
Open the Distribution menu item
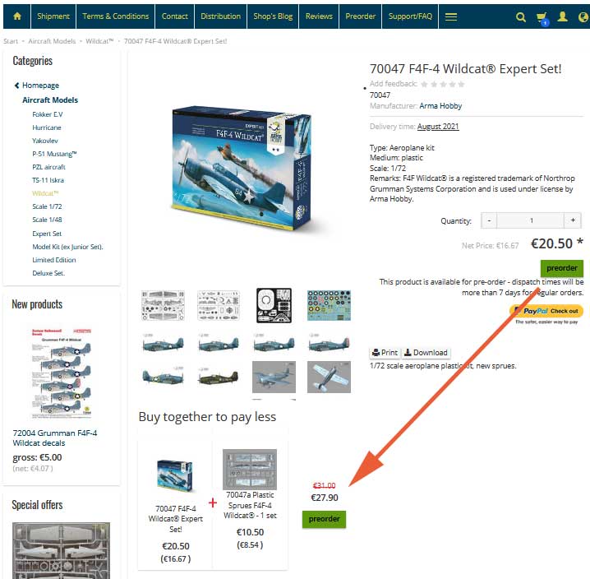tap(220, 16)
